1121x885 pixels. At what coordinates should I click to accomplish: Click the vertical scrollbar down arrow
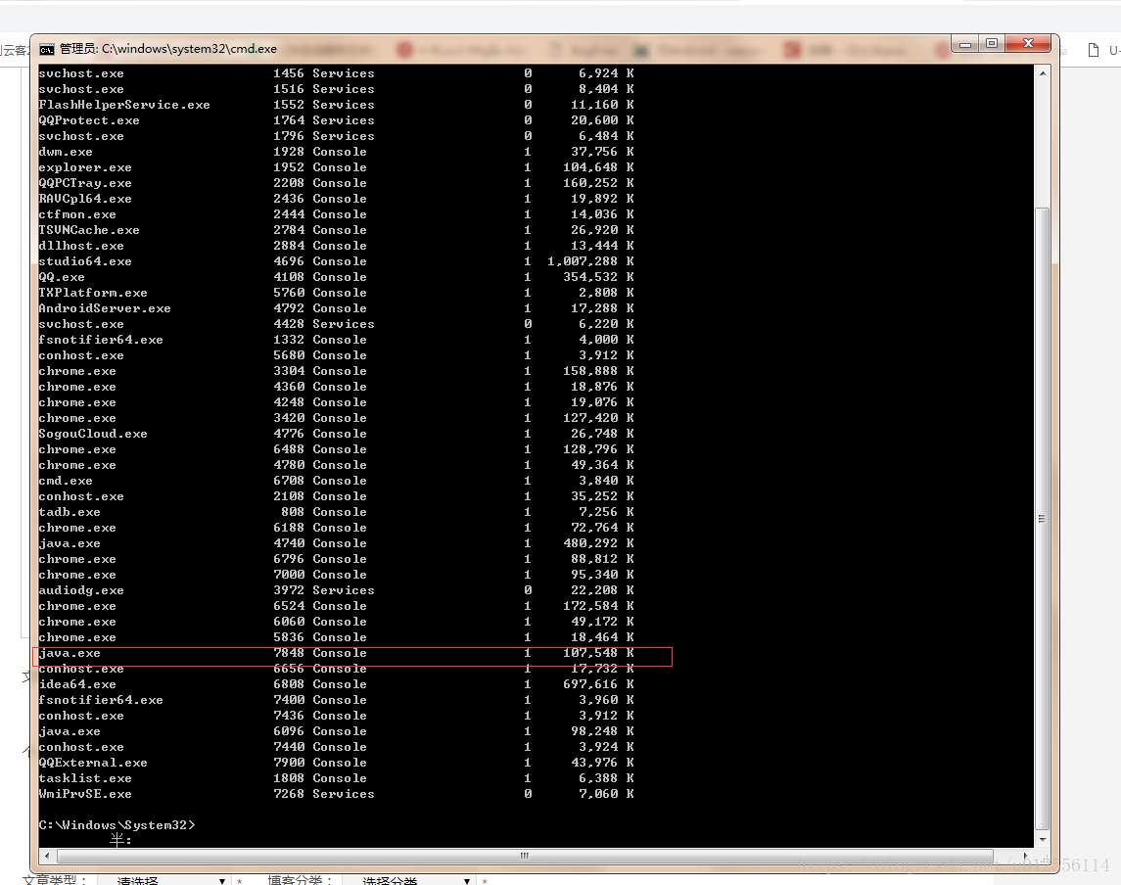(x=1043, y=839)
